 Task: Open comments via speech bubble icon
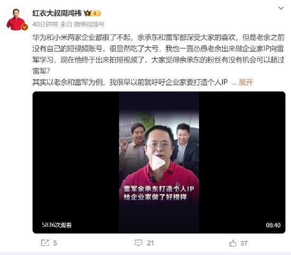(139, 243)
